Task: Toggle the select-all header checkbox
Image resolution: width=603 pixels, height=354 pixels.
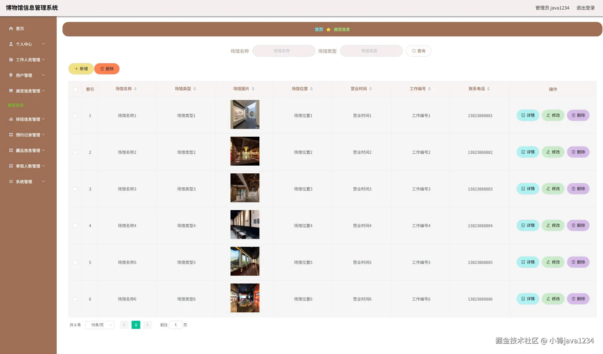Action: tap(76, 90)
